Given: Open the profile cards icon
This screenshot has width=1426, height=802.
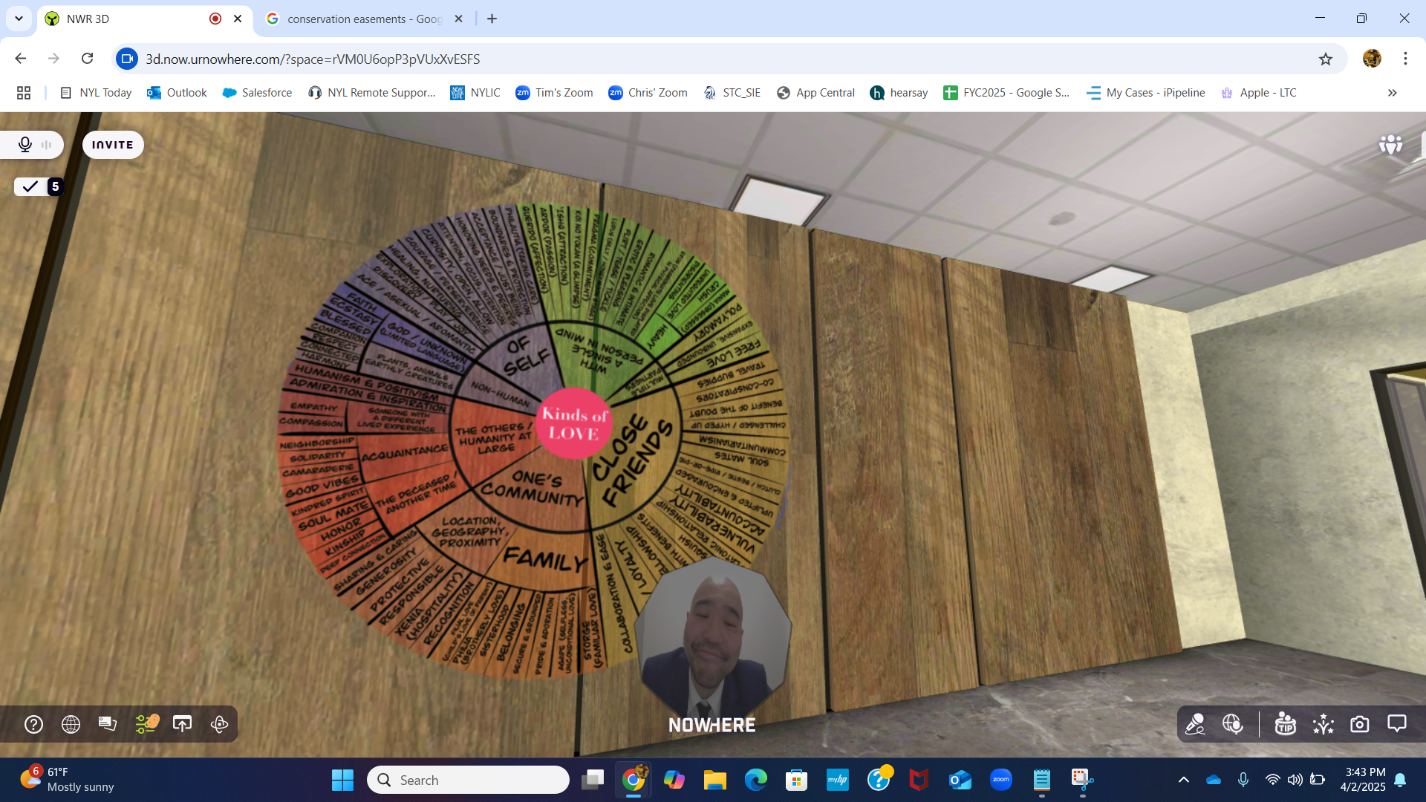Looking at the screenshot, I should pos(108,724).
